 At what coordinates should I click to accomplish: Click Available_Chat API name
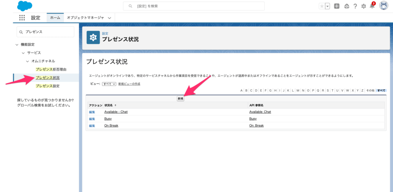coord(260,112)
